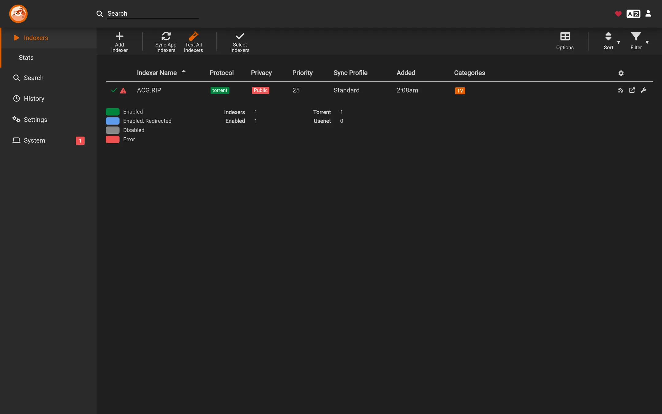Sort by Sync Profile column header

coord(351,73)
